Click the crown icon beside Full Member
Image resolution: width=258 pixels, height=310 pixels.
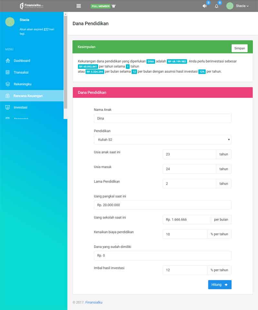coord(114,6)
